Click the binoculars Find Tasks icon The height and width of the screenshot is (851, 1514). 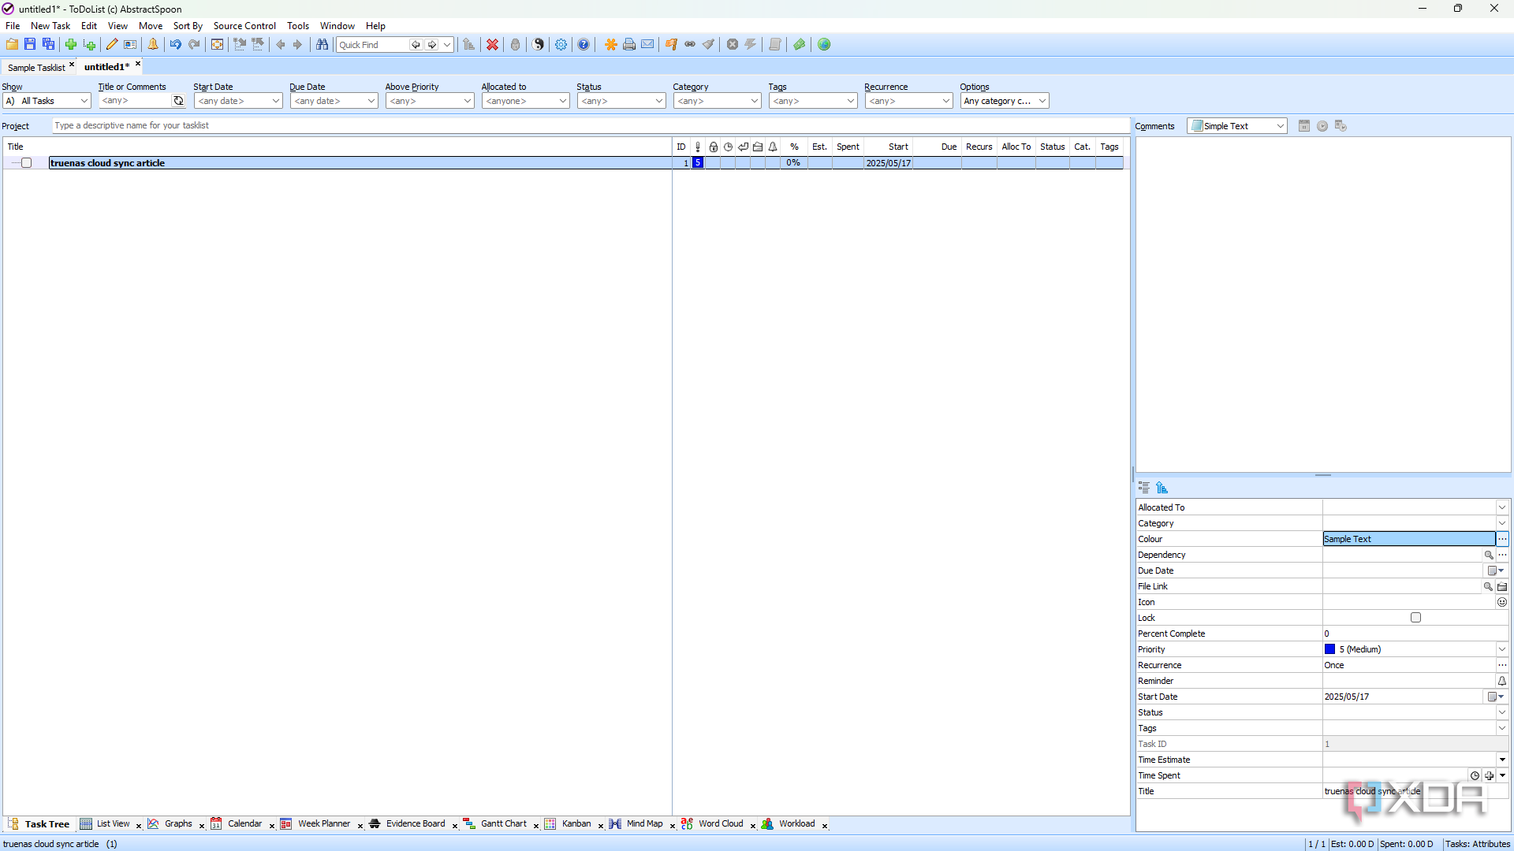tap(322, 45)
